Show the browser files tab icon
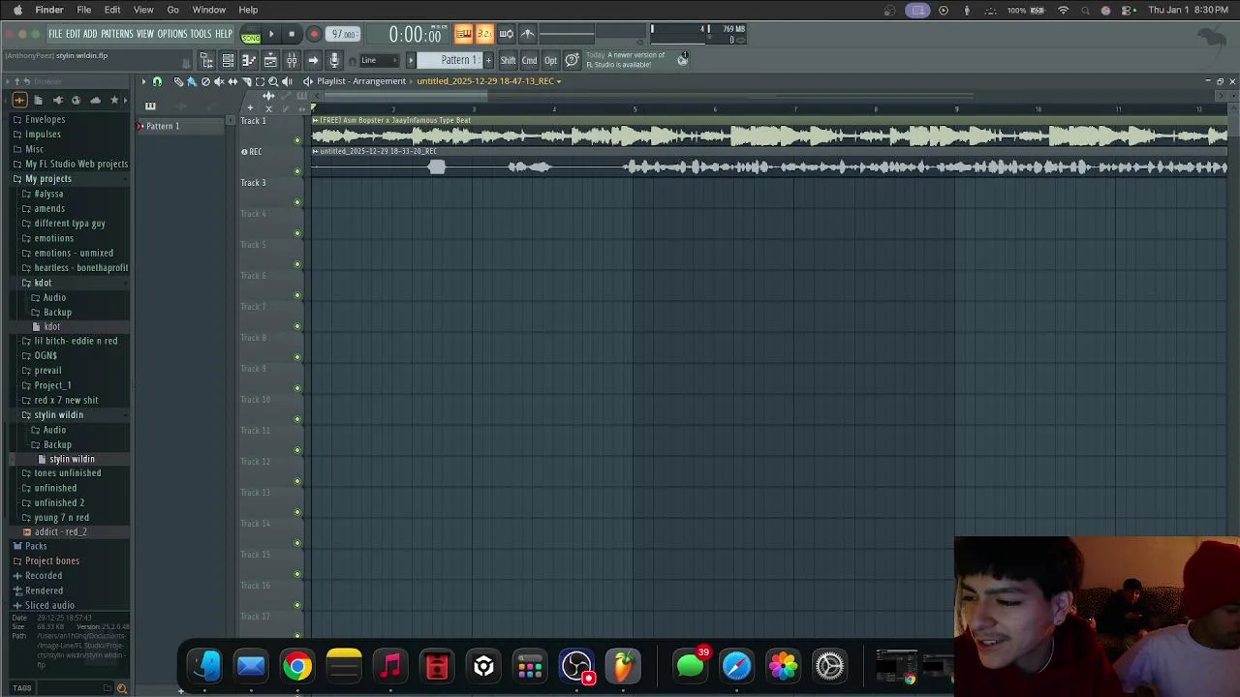Screen dimensions: 1240x697 (38, 100)
